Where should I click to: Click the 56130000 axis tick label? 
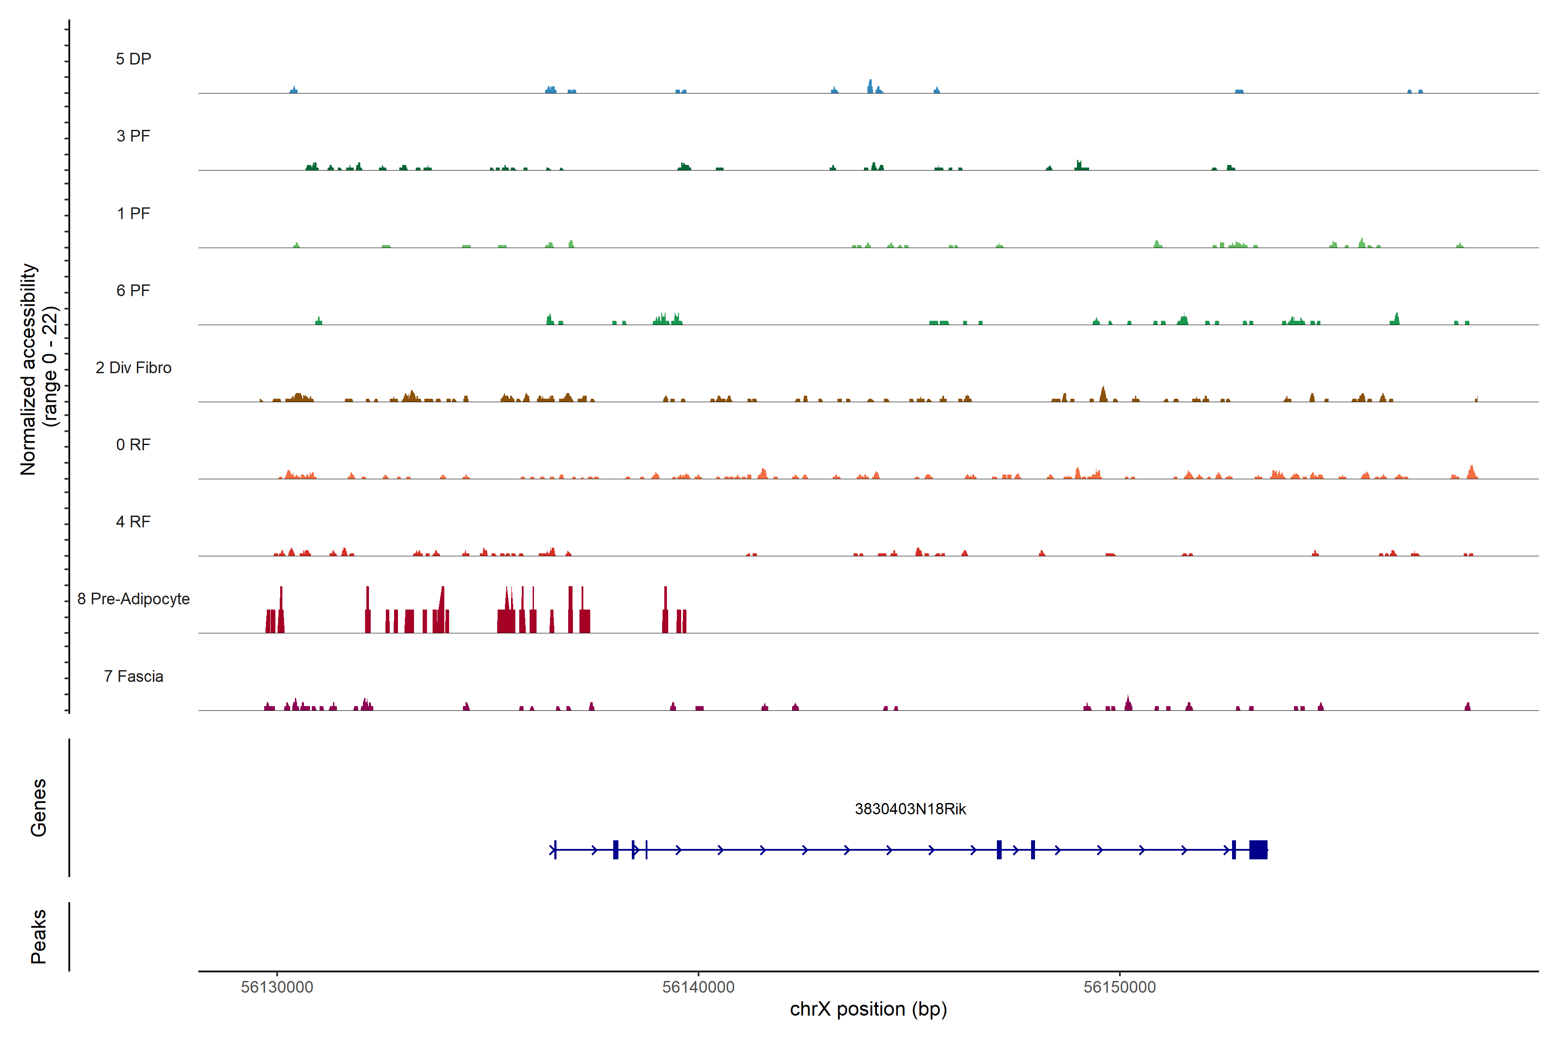point(277,987)
